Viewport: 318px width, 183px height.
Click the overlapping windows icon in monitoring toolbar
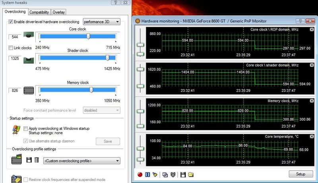(x=165, y=175)
